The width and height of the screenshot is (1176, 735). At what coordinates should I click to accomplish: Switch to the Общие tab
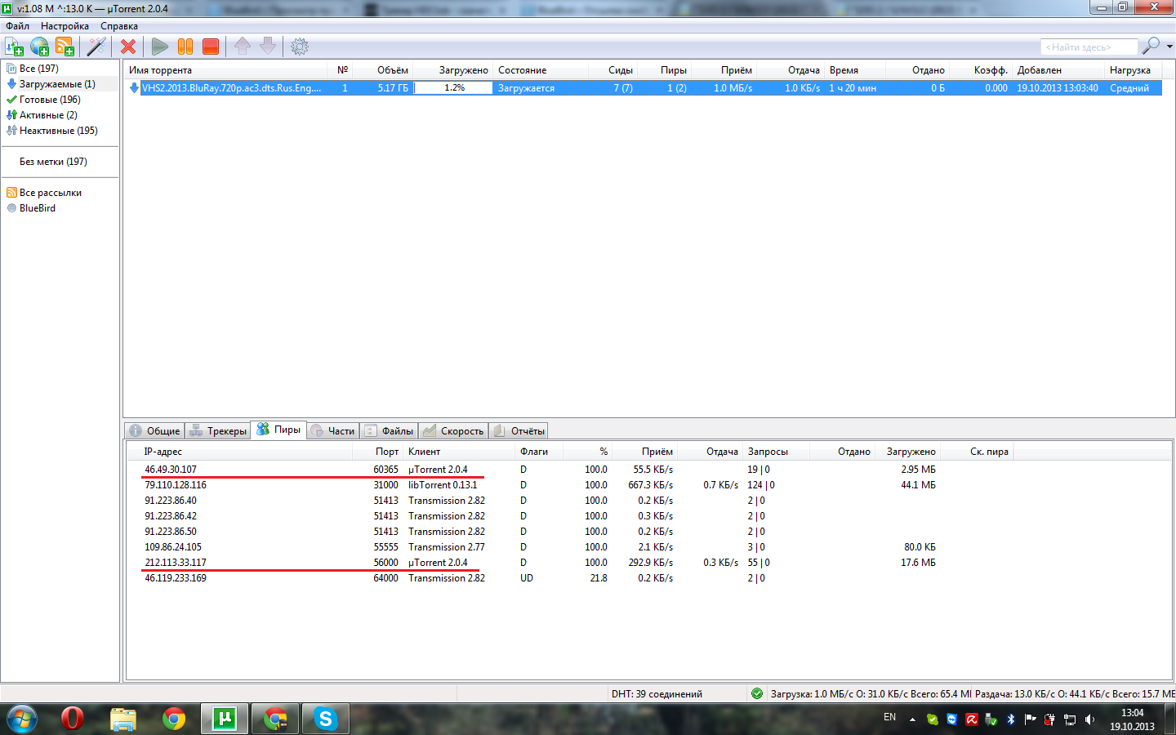click(x=154, y=430)
